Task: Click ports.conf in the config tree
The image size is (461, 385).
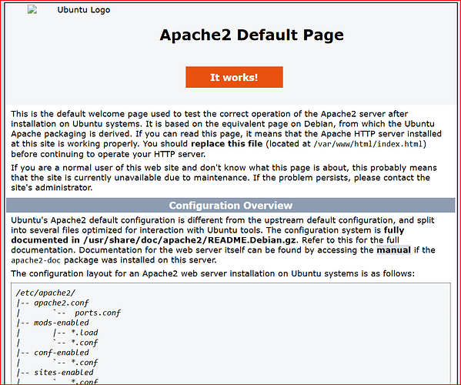Action: coord(98,313)
